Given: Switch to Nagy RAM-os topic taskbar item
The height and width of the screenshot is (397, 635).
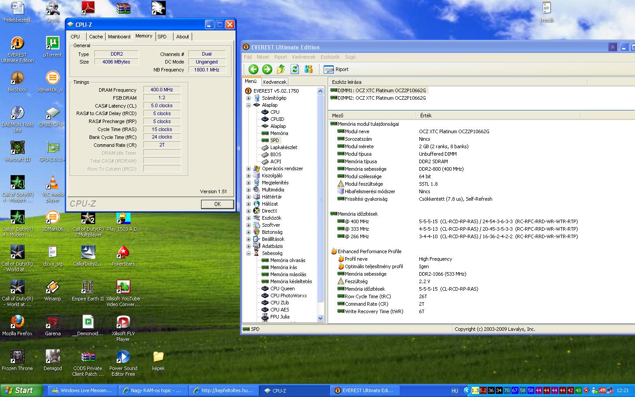Looking at the screenshot, I should pyautogui.click(x=153, y=390).
